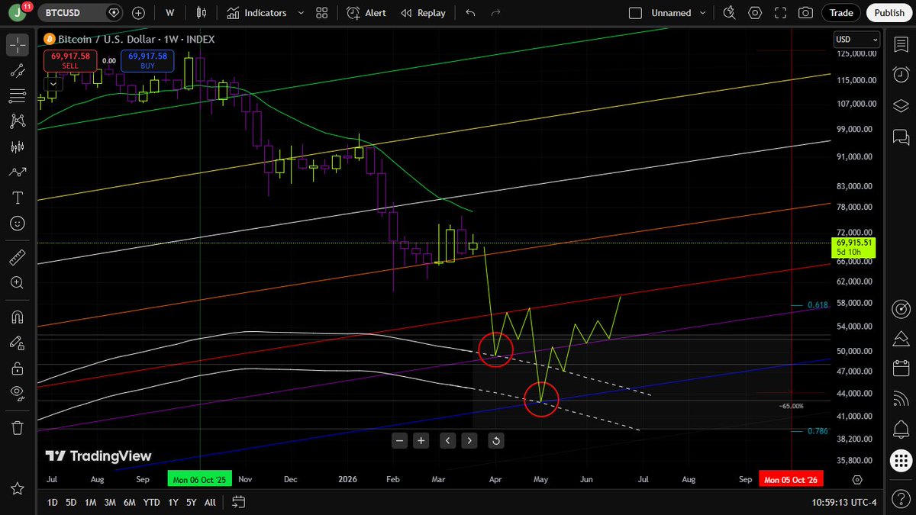Image resolution: width=916 pixels, height=515 pixels.
Task: Click the Trade button
Action: pyautogui.click(x=841, y=13)
